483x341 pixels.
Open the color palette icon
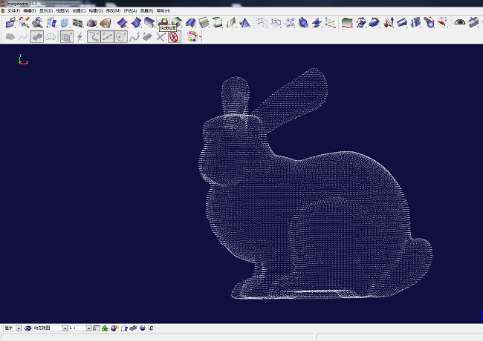coord(192,36)
